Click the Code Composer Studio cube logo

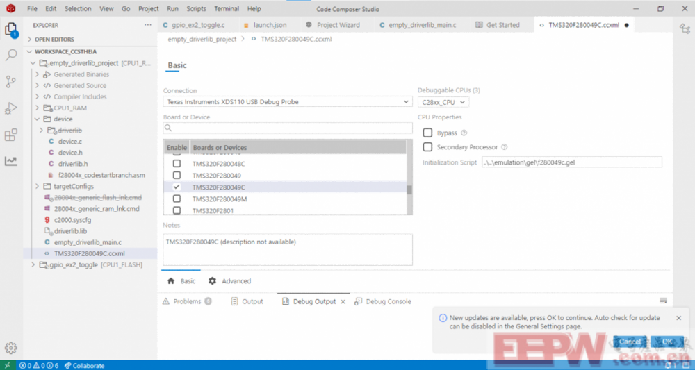(x=10, y=8)
